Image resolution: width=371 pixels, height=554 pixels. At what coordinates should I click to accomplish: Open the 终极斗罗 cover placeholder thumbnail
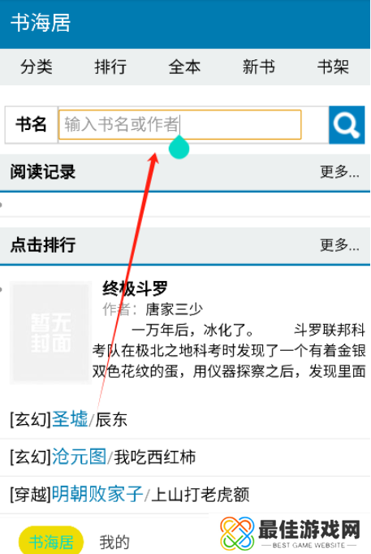click(x=51, y=332)
